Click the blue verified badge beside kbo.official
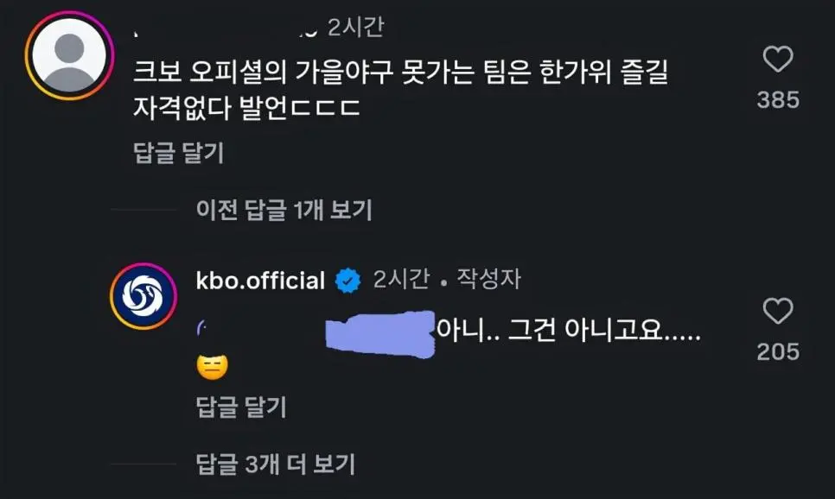 (348, 280)
